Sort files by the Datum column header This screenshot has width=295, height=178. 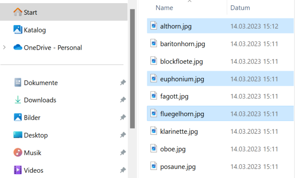240,8
